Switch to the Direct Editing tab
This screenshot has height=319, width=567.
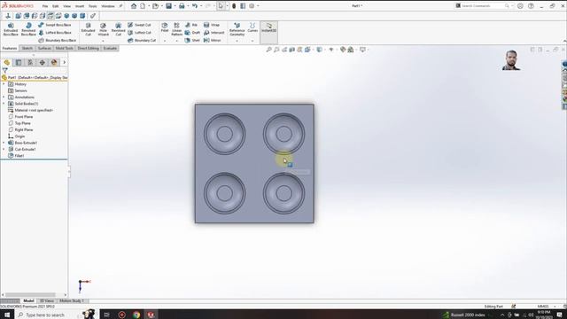pos(88,48)
